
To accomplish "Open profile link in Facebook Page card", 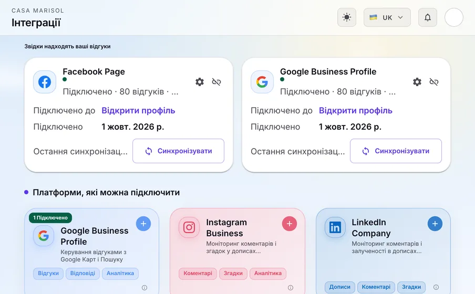I will pyautogui.click(x=138, y=111).
